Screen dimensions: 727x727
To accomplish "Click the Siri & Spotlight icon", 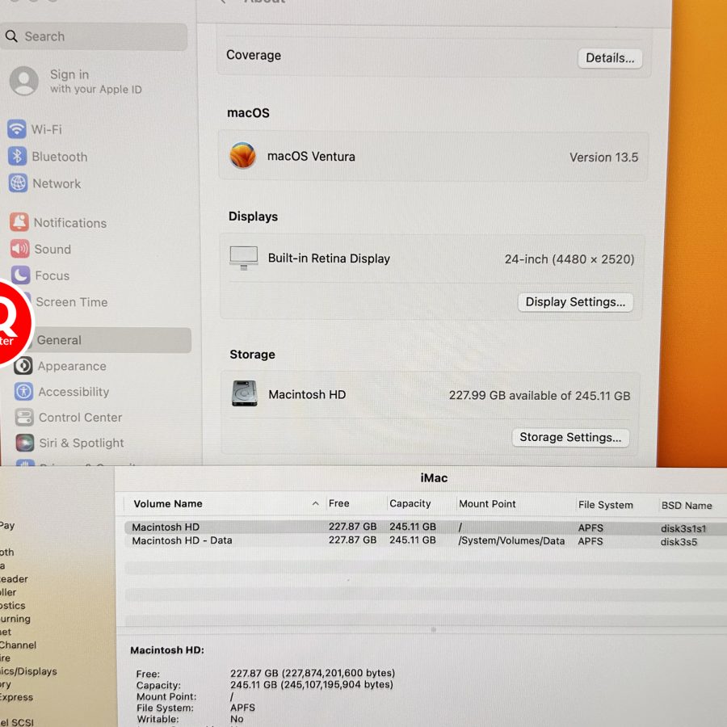I will [24, 443].
